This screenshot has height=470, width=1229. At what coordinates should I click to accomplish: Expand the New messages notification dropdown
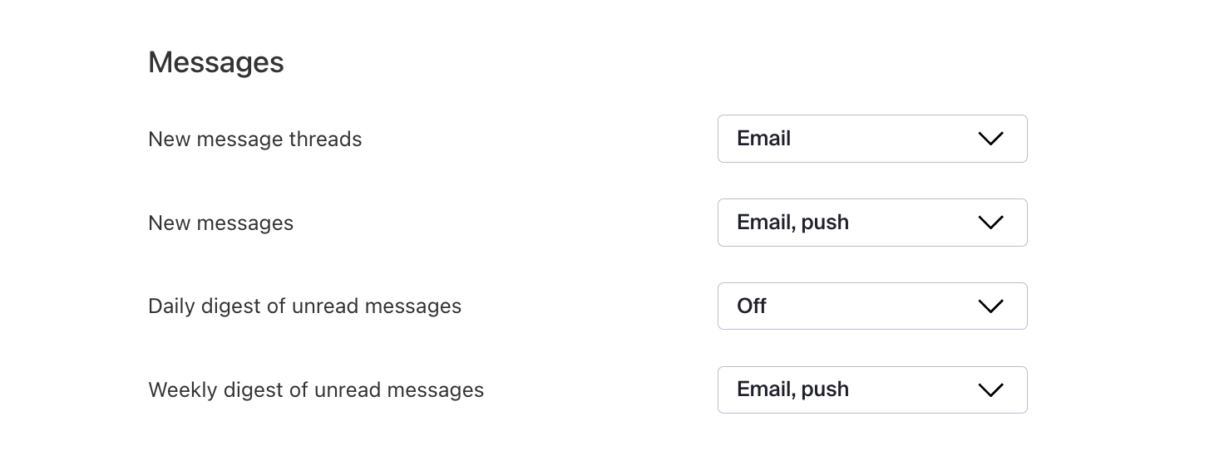[871, 223]
